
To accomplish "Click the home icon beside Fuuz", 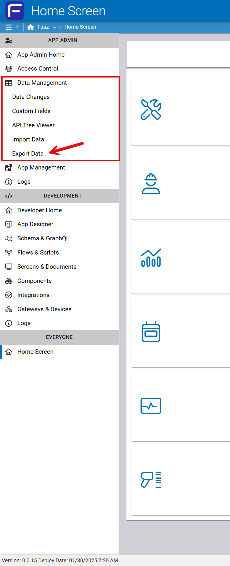I will click(x=30, y=27).
